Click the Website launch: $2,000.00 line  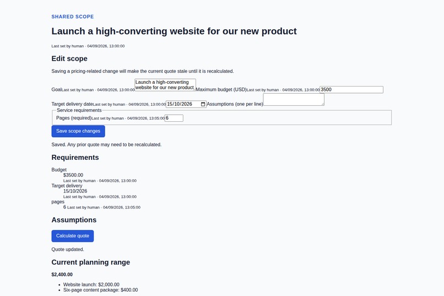(x=91, y=284)
